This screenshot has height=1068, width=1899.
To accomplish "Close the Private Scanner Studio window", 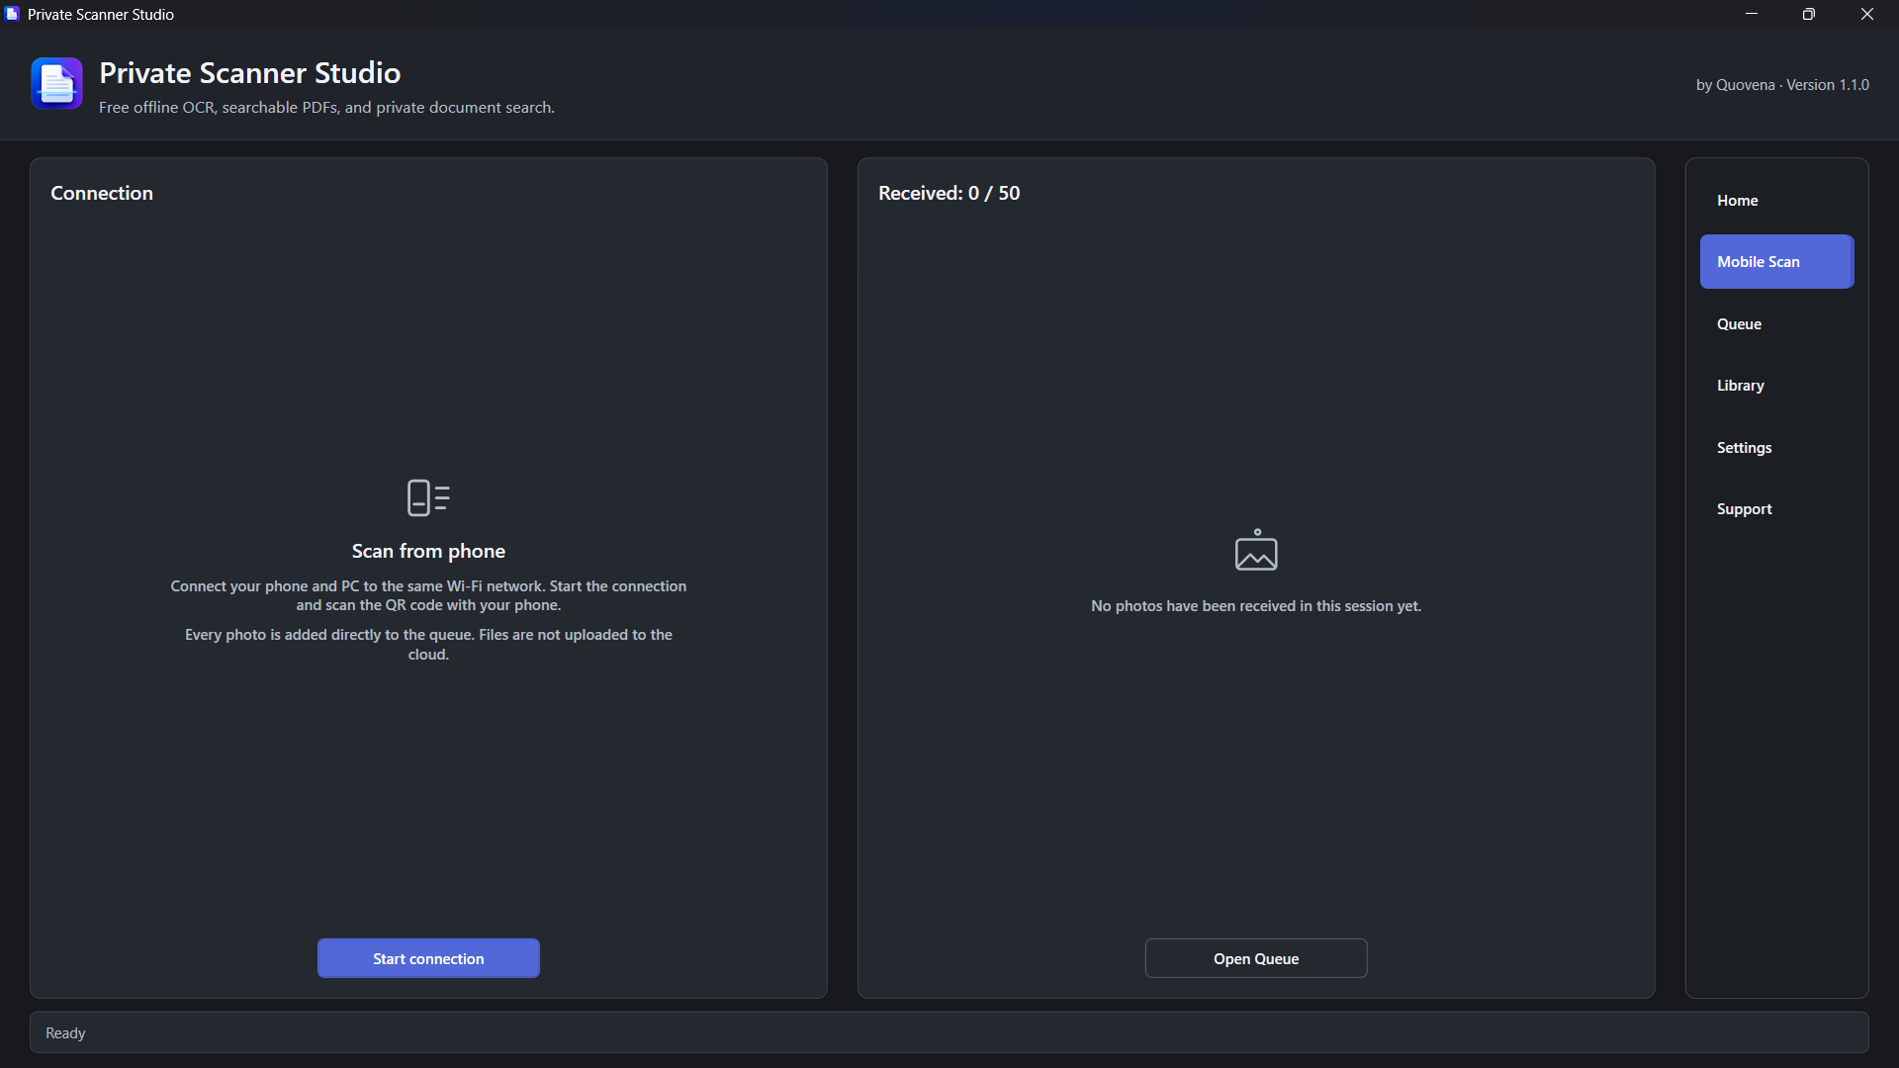I will 1867,14.
